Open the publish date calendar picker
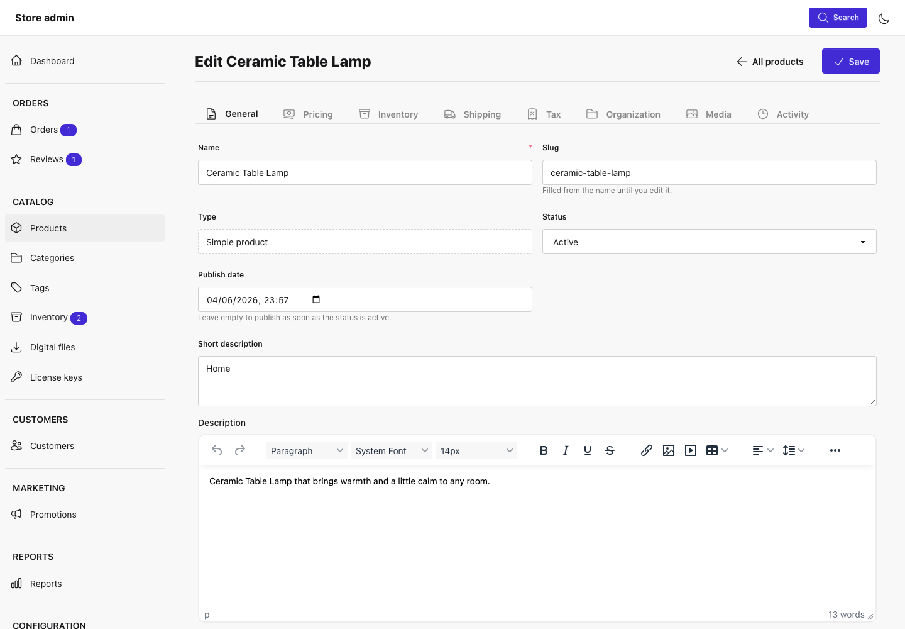Screen dimensions: 905x629 (x=316, y=299)
